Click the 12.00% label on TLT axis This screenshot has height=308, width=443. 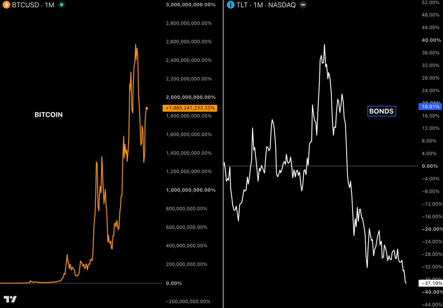tap(432, 128)
